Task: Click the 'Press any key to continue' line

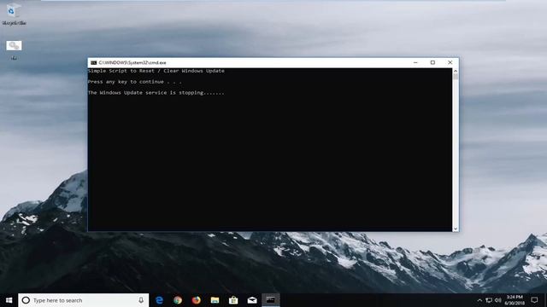Action: [135, 82]
